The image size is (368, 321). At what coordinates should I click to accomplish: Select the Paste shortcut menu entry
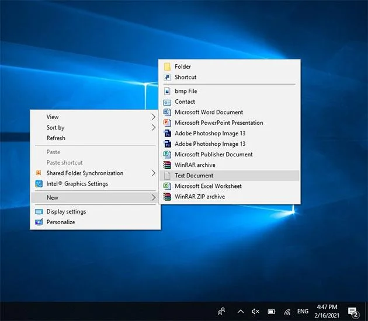95,162
